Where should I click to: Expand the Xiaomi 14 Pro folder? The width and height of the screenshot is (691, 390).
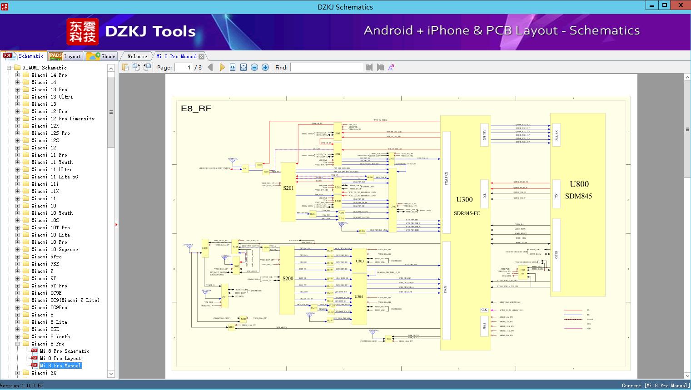17,75
